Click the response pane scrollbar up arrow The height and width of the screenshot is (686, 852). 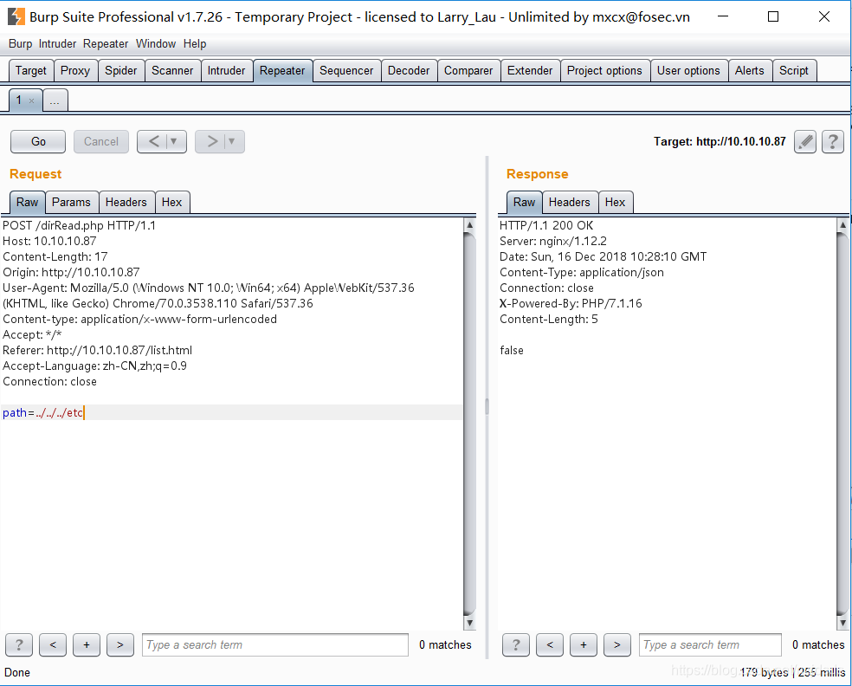point(842,224)
